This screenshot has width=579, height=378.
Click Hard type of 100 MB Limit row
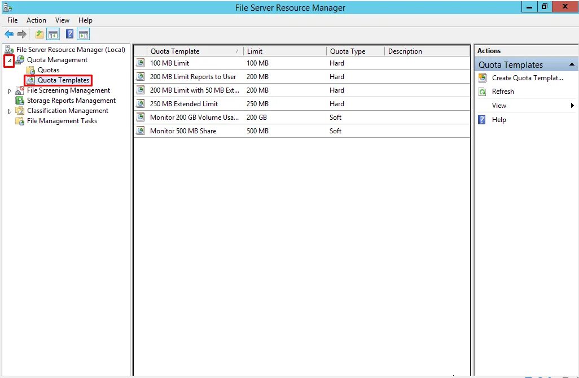[x=337, y=63]
